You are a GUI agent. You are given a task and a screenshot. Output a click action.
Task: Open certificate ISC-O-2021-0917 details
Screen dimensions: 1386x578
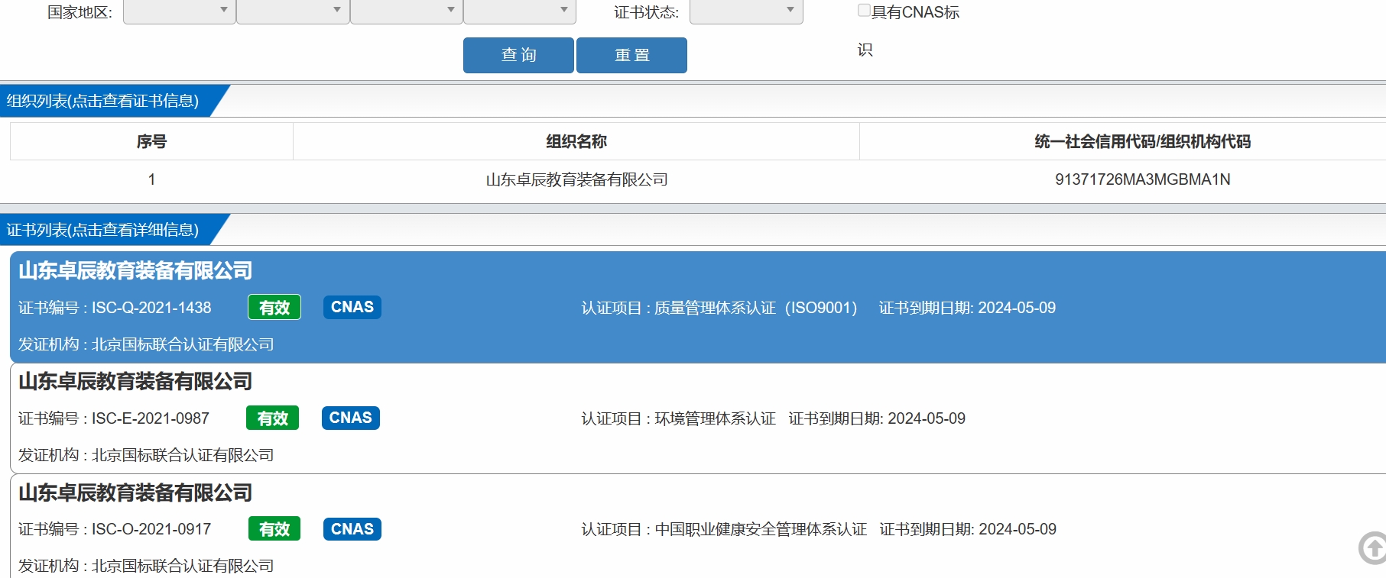697,527
